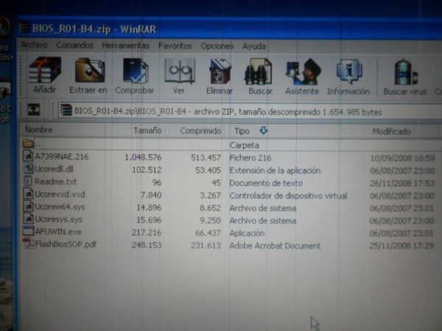
Task: Click the WinRAR title bar icon
Action: [24, 28]
